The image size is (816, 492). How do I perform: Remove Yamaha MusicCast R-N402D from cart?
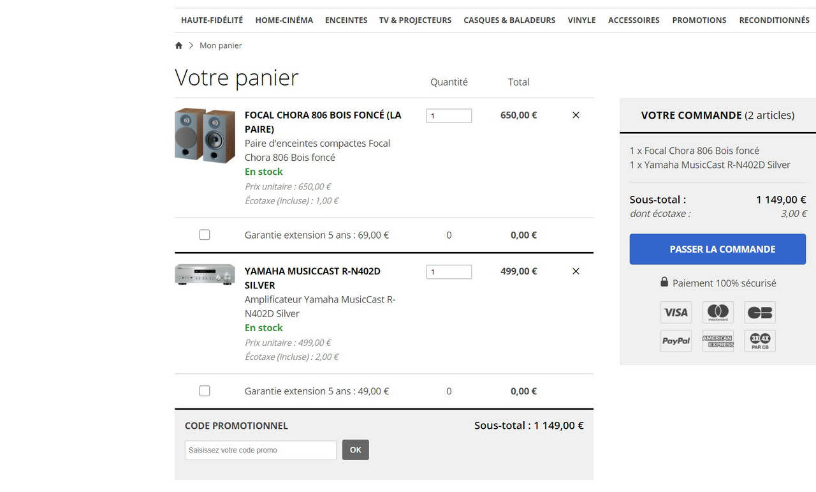tap(576, 271)
